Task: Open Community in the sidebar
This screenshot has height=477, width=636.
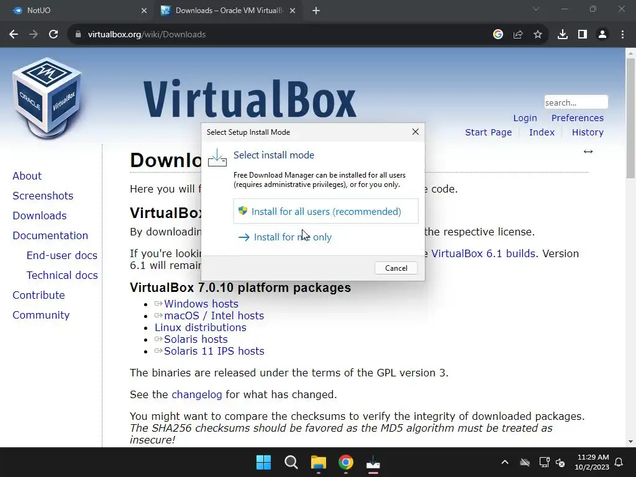Action: point(41,315)
